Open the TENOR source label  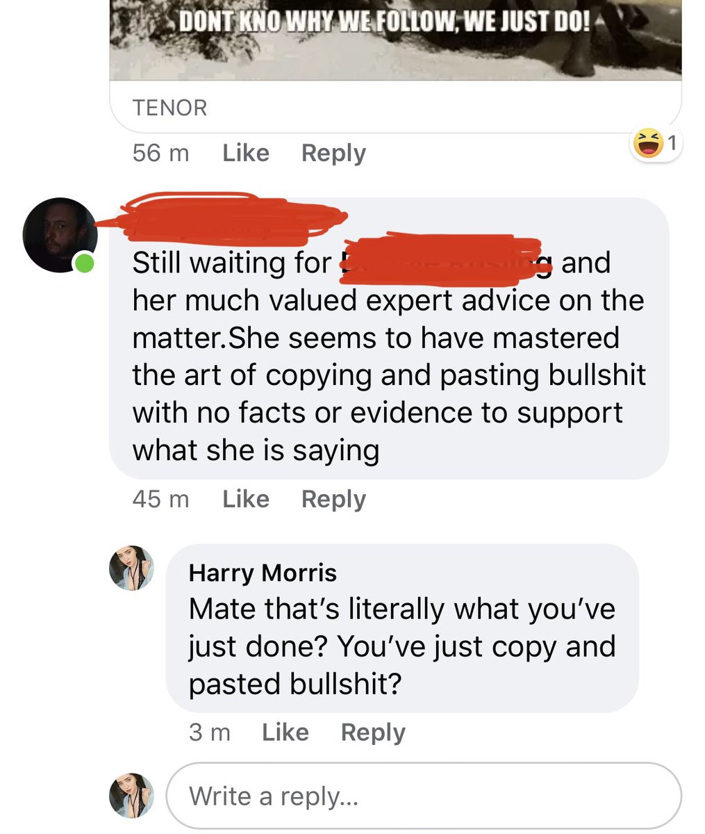click(170, 108)
